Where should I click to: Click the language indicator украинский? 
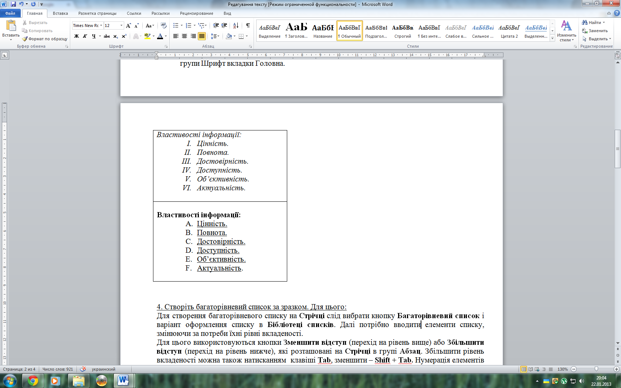pyautogui.click(x=103, y=369)
